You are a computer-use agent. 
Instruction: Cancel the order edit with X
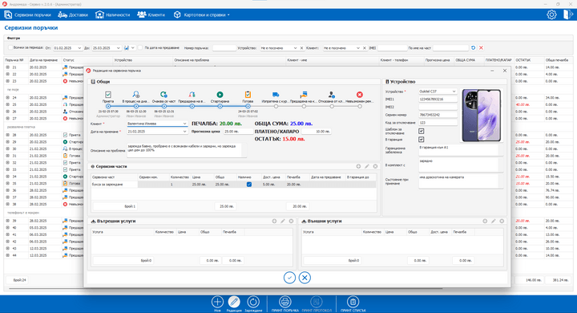[305, 278]
